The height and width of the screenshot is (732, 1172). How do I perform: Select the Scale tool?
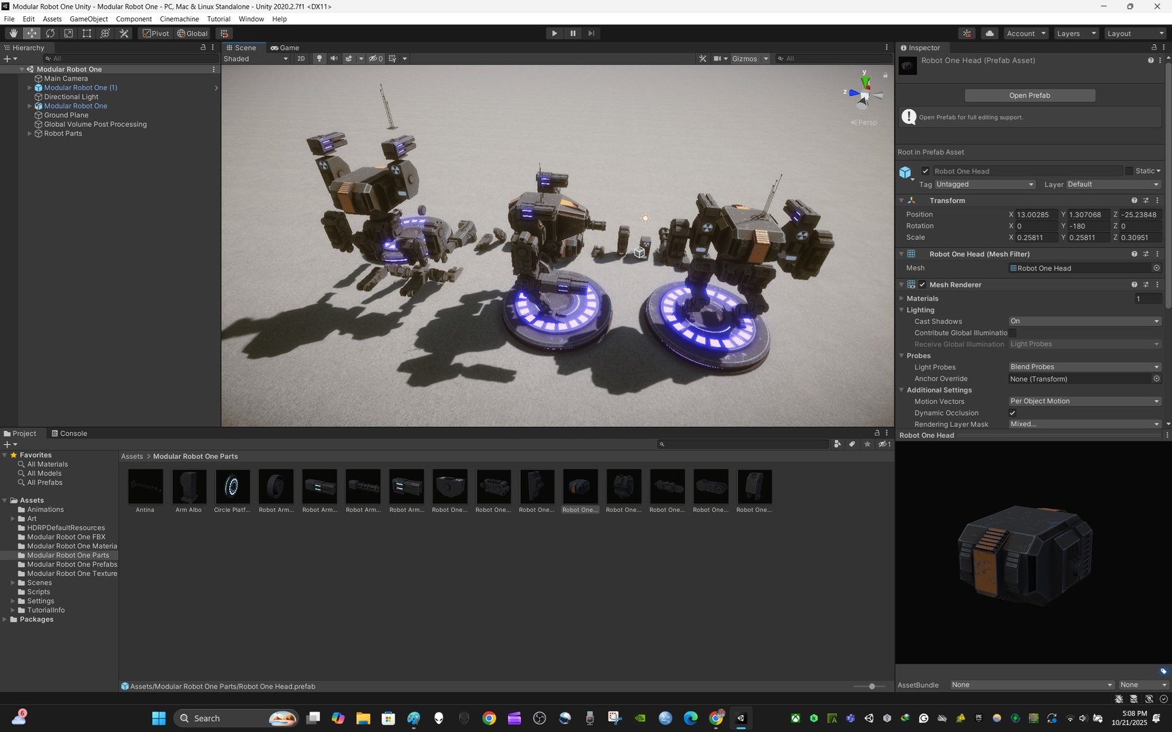coord(69,33)
